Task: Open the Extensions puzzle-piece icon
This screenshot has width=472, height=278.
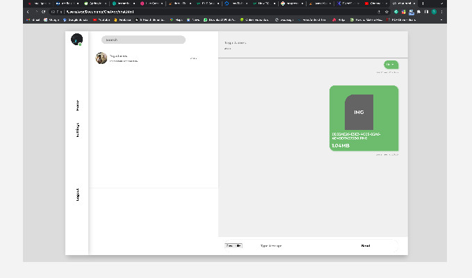Action: coord(418,12)
